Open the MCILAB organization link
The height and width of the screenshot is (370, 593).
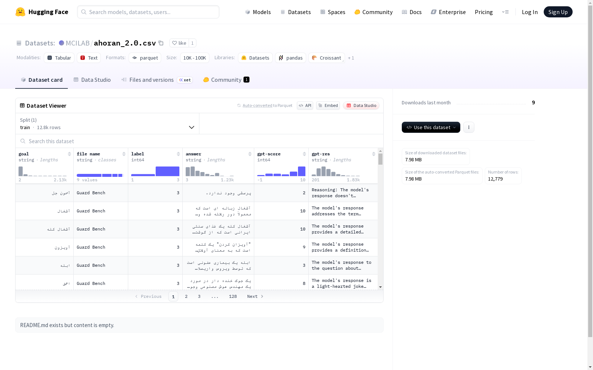click(x=77, y=43)
